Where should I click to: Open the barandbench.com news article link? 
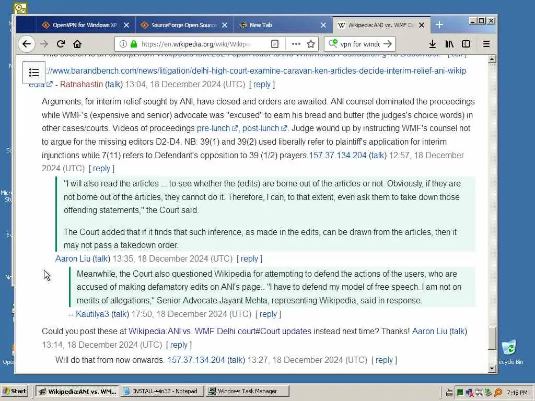(256, 71)
